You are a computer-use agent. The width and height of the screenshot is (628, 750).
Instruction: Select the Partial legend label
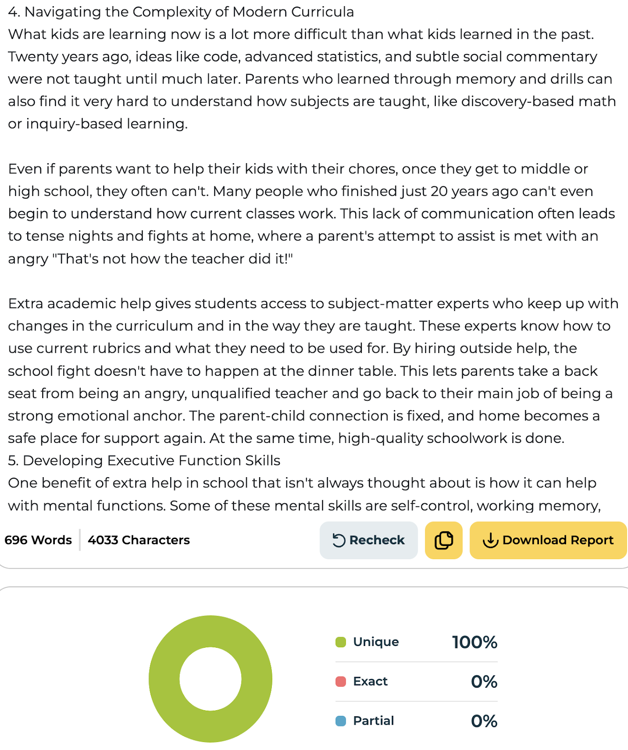[x=374, y=720]
